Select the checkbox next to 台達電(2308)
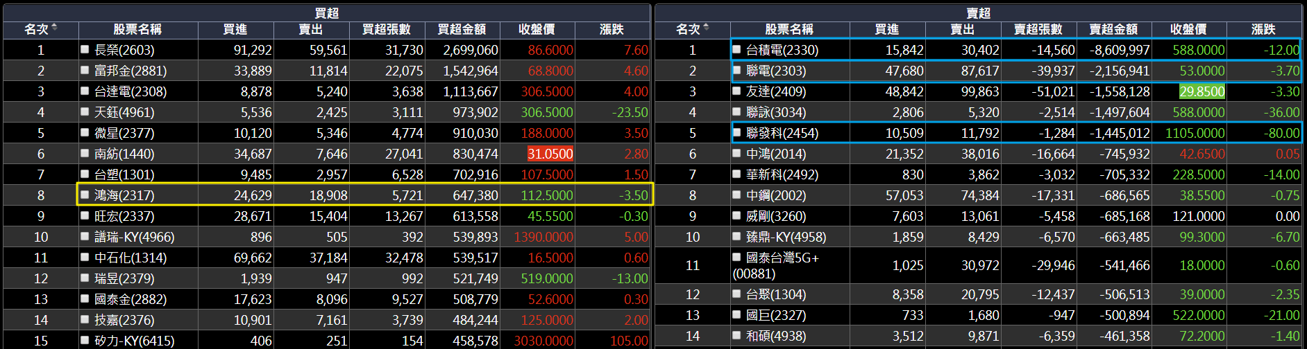Viewport: 1307px width, 349px height. [x=85, y=91]
